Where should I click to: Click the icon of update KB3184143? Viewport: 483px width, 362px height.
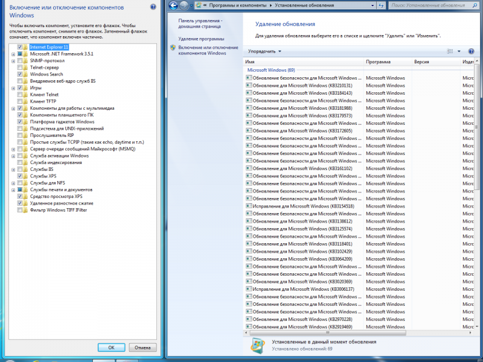tap(249, 93)
